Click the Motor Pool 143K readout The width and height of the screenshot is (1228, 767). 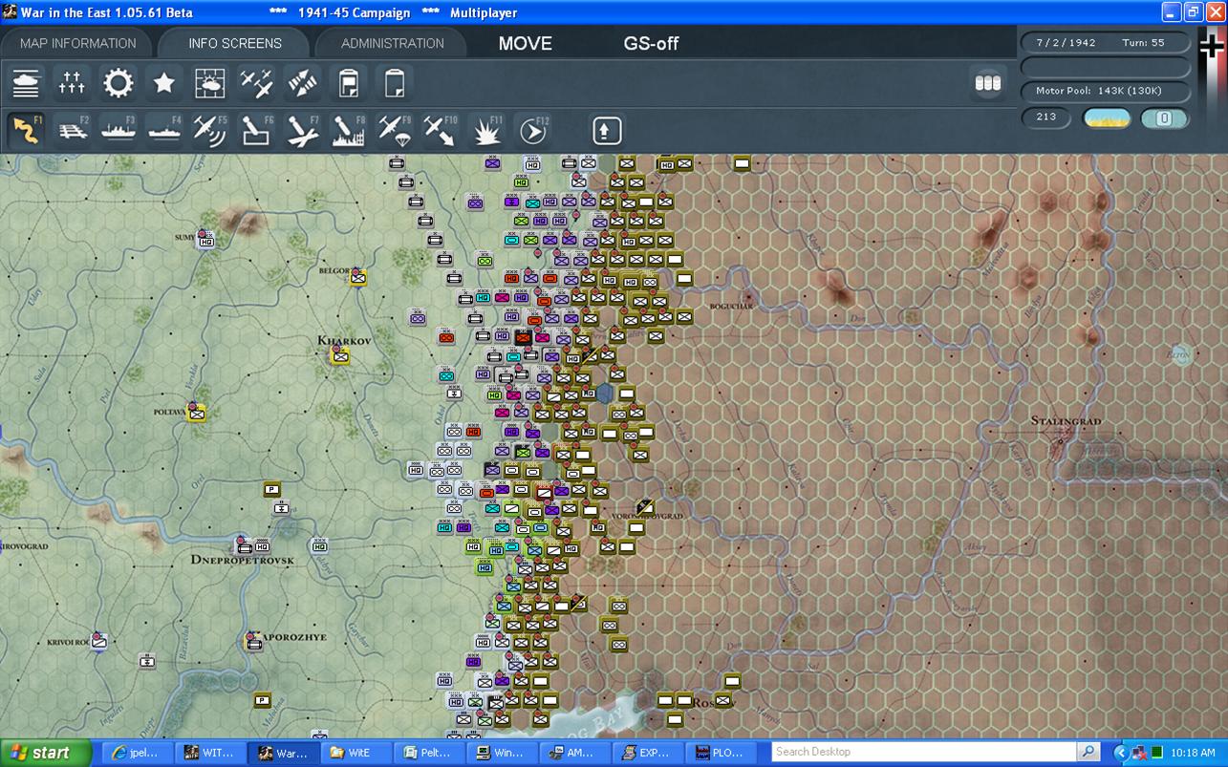coord(1107,92)
